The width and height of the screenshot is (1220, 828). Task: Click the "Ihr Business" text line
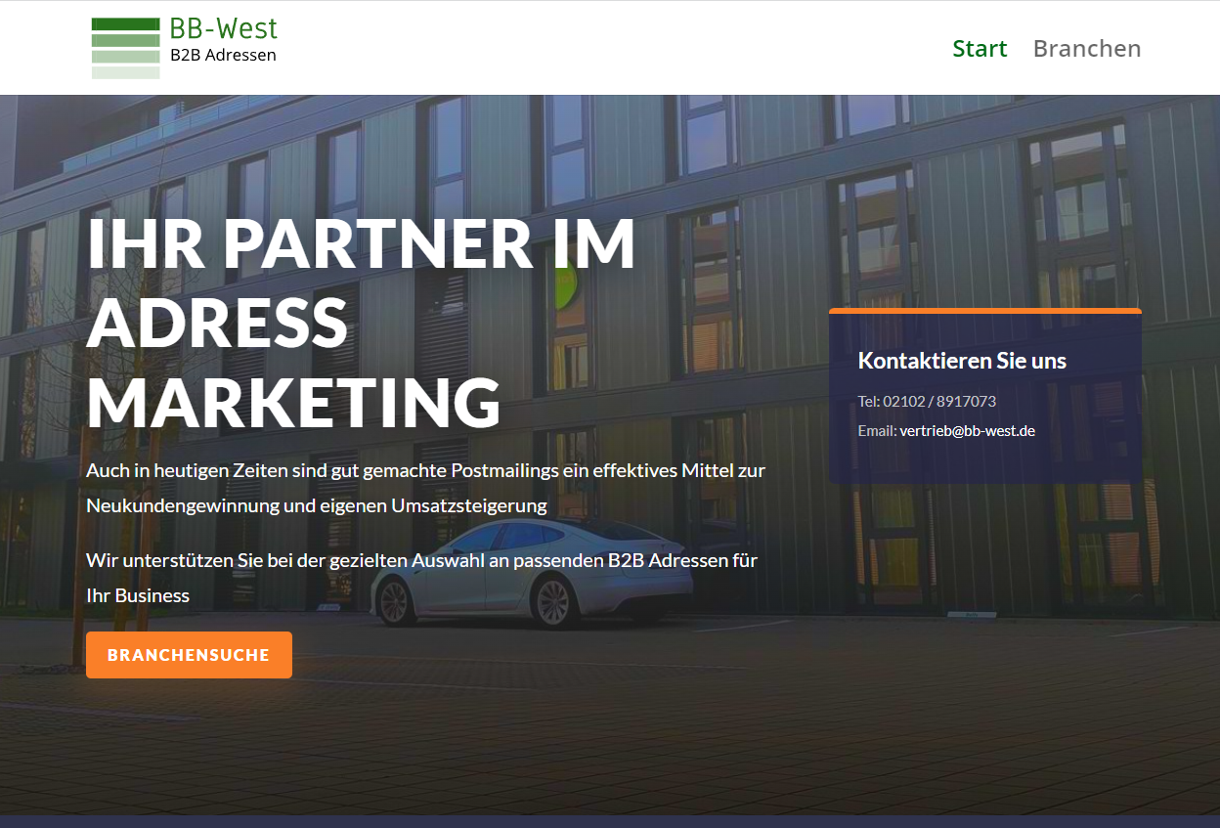138,595
